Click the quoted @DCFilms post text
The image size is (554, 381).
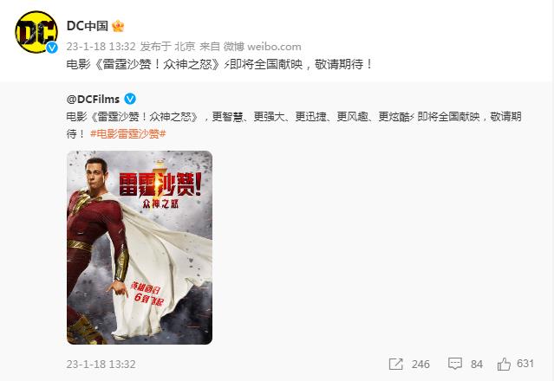coord(294,125)
